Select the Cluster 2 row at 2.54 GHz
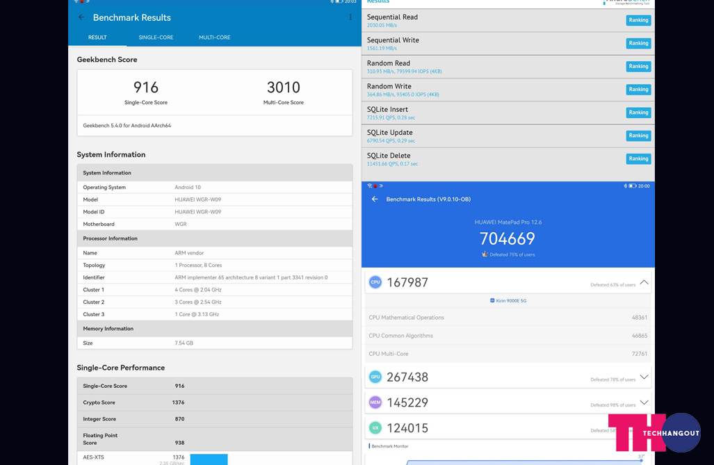 [x=214, y=302]
